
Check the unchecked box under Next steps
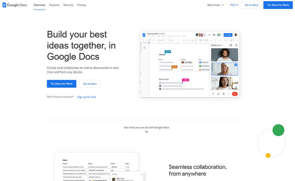160,83
